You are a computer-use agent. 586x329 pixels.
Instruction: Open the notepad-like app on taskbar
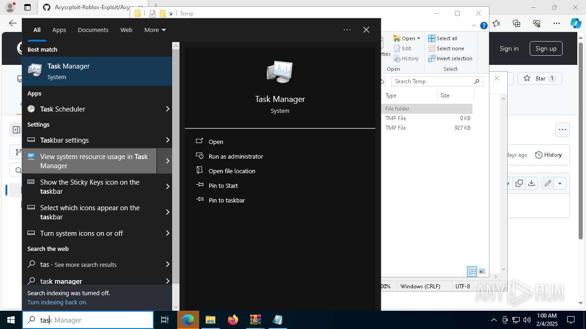[277, 320]
